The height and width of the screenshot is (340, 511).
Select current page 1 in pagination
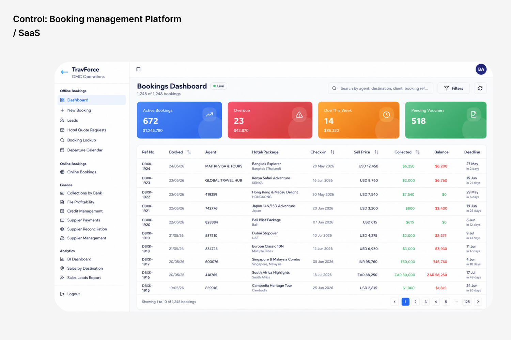pyautogui.click(x=405, y=302)
